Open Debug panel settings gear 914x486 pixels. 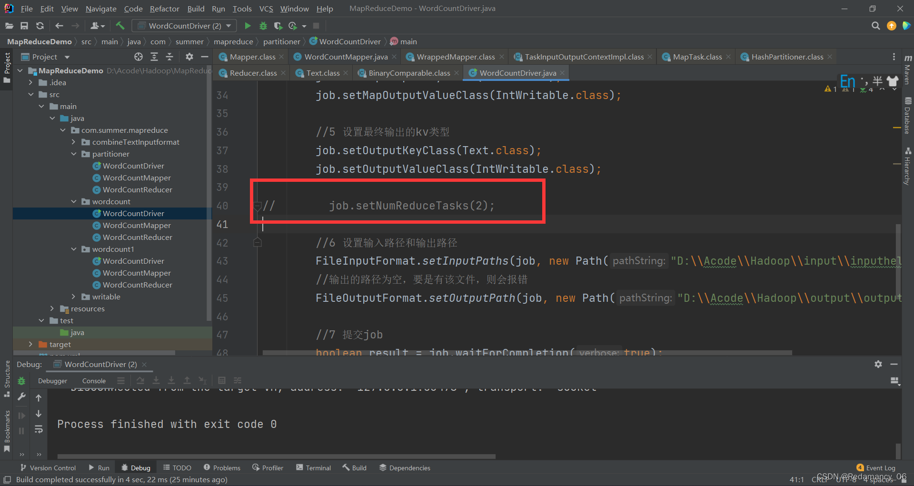878,364
